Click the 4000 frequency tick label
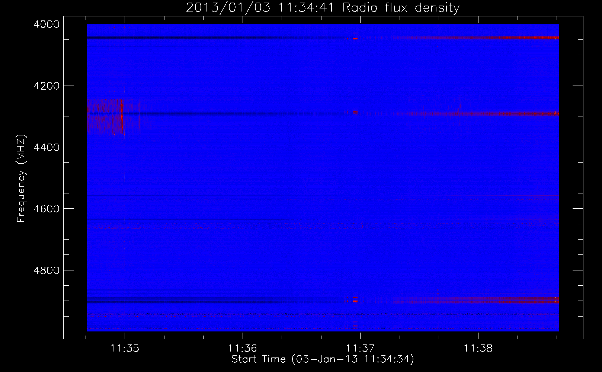The width and height of the screenshot is (602, 372). 46,24
